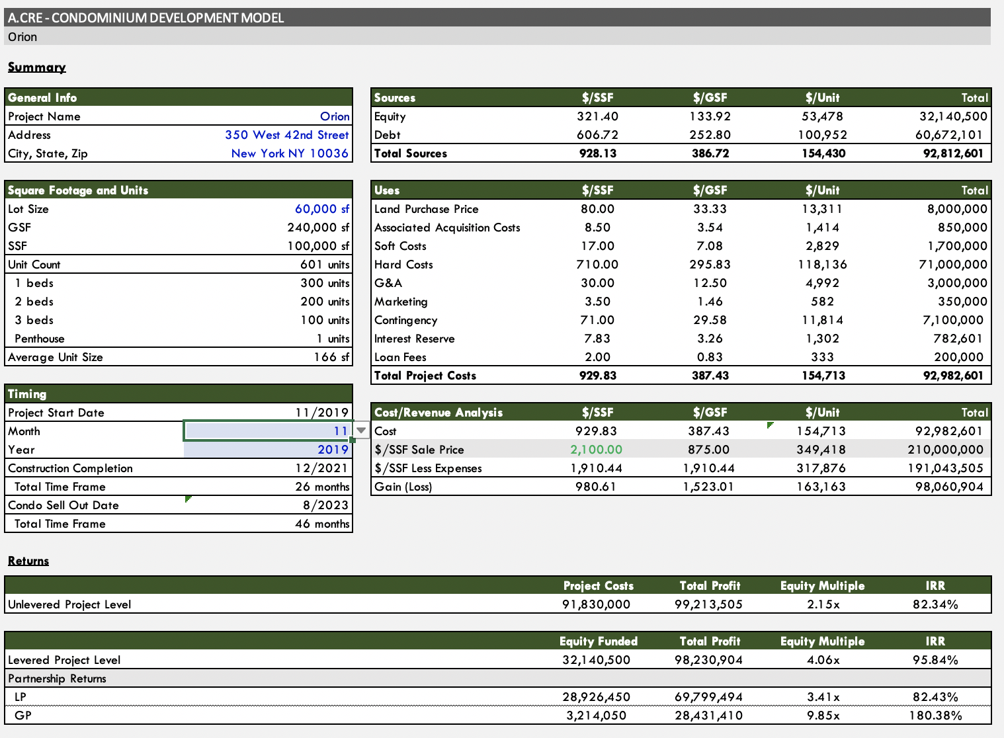Viewport: 1004px width, 738px height.
Task: Click Total Project Costs amount 92,982,601
Action: (953, 376)
